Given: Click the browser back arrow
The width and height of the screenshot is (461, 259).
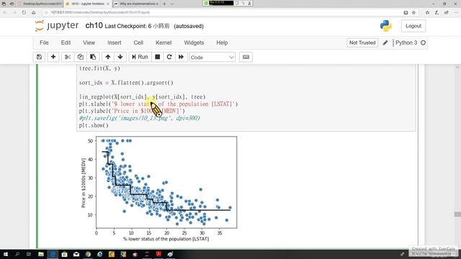Looking at the screenshot, I should [x=5, y=12].
